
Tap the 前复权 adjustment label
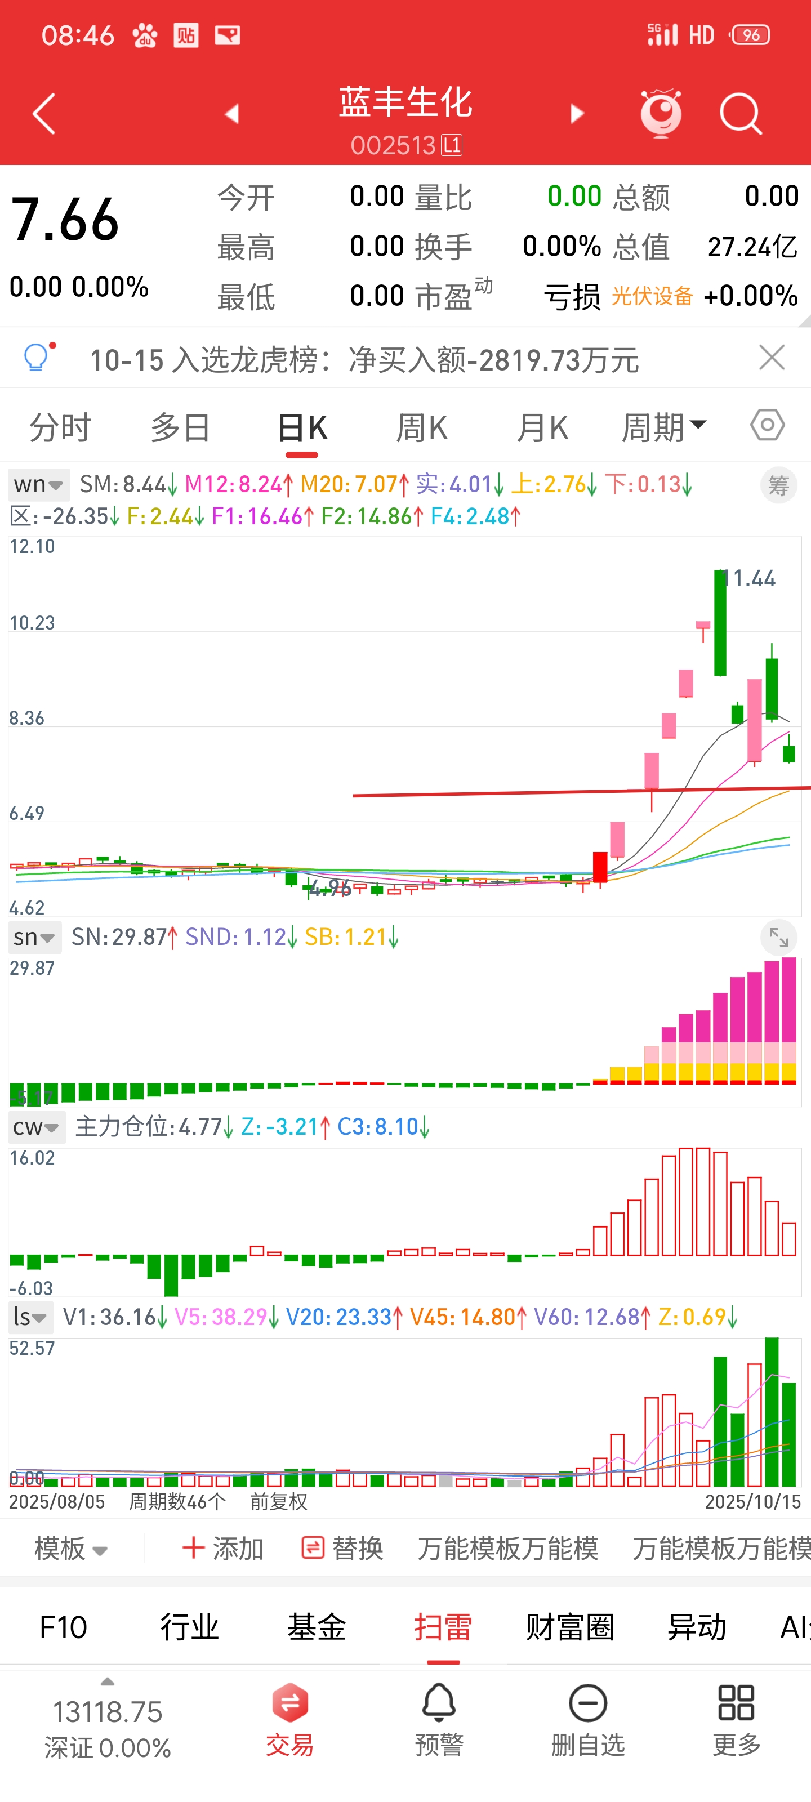tap(278, 1502)
